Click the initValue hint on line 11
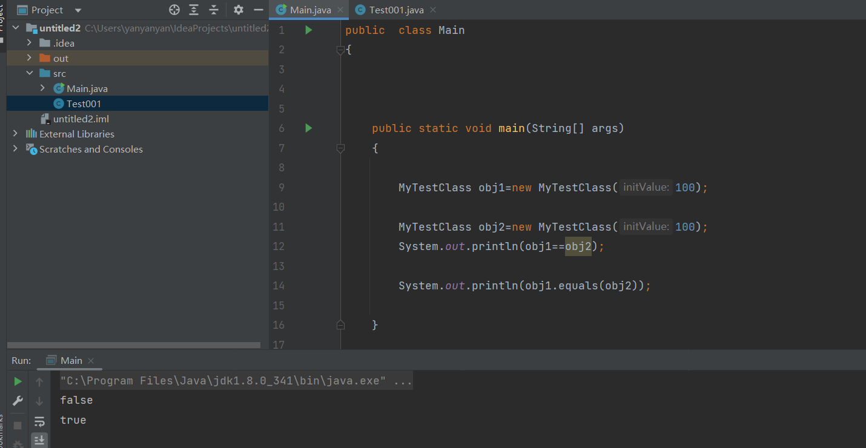The height and width of the screenshot is (448, 866). point(646,226)
